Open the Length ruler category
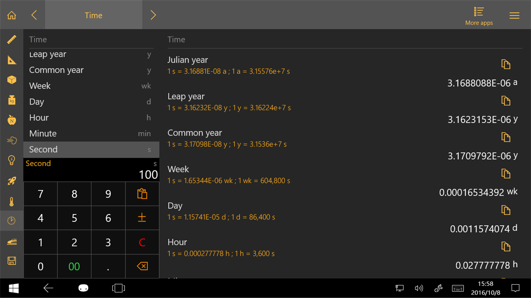This screenshot has height=298, width=531. [x=12, y=39]
